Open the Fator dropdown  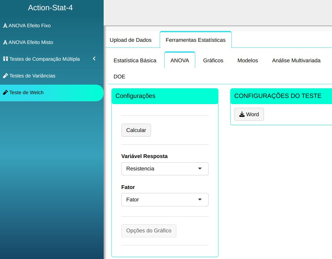tap(165, 200)
